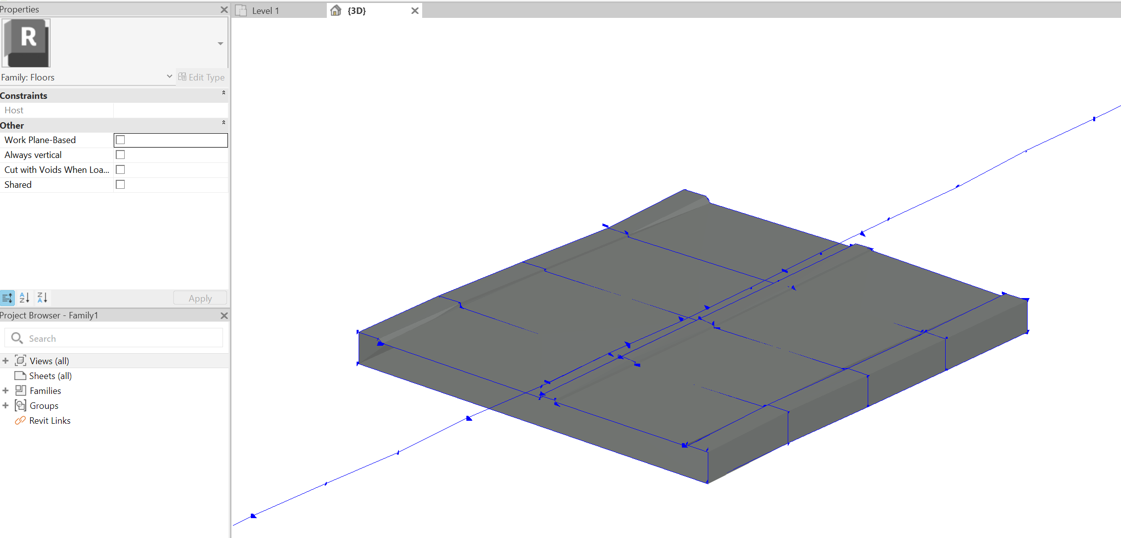
Task: Sort properties ascending A to Z
Action: 24,298
